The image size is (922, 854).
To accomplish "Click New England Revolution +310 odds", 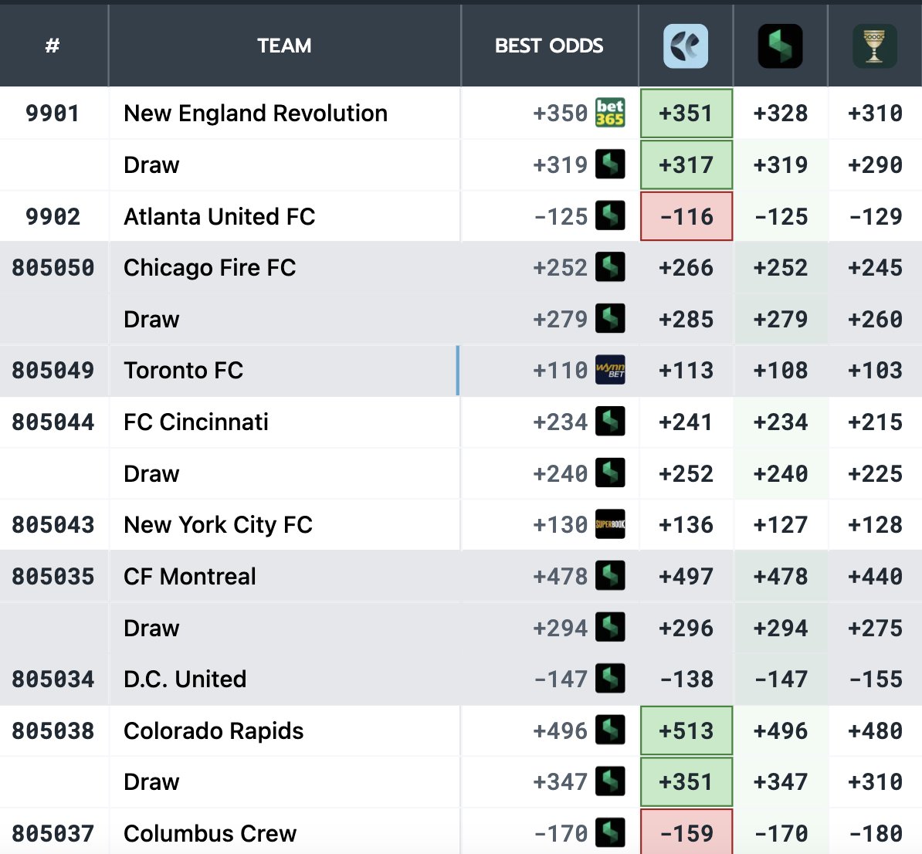I will 875,114.
